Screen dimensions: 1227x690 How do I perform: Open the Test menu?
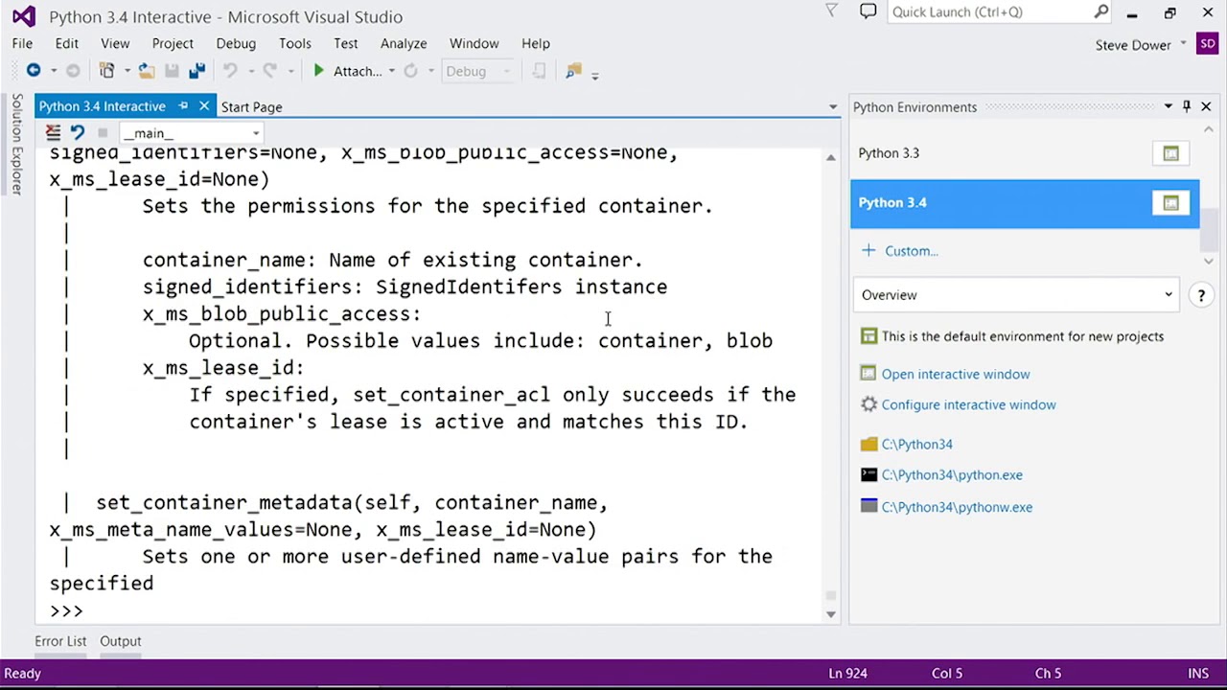346,43
